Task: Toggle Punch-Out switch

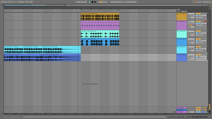Action: (x=126, y=2)
